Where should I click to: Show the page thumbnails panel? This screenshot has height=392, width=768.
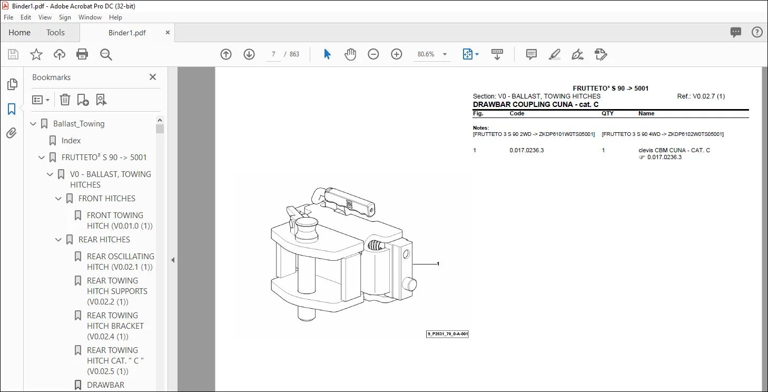pos(12,84)
